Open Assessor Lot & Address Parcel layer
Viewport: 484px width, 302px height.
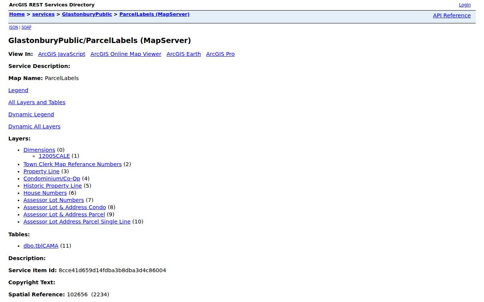pyautogui.click(x=64, y=214)
